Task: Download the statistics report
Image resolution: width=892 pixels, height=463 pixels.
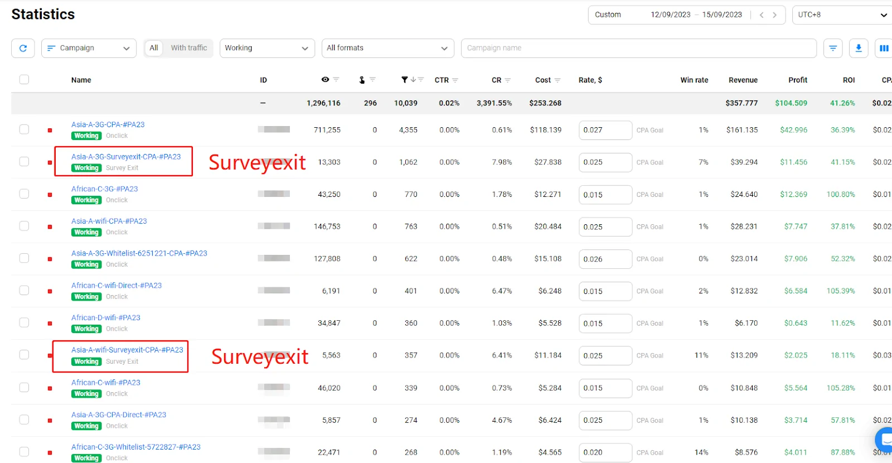Action: 859,48
